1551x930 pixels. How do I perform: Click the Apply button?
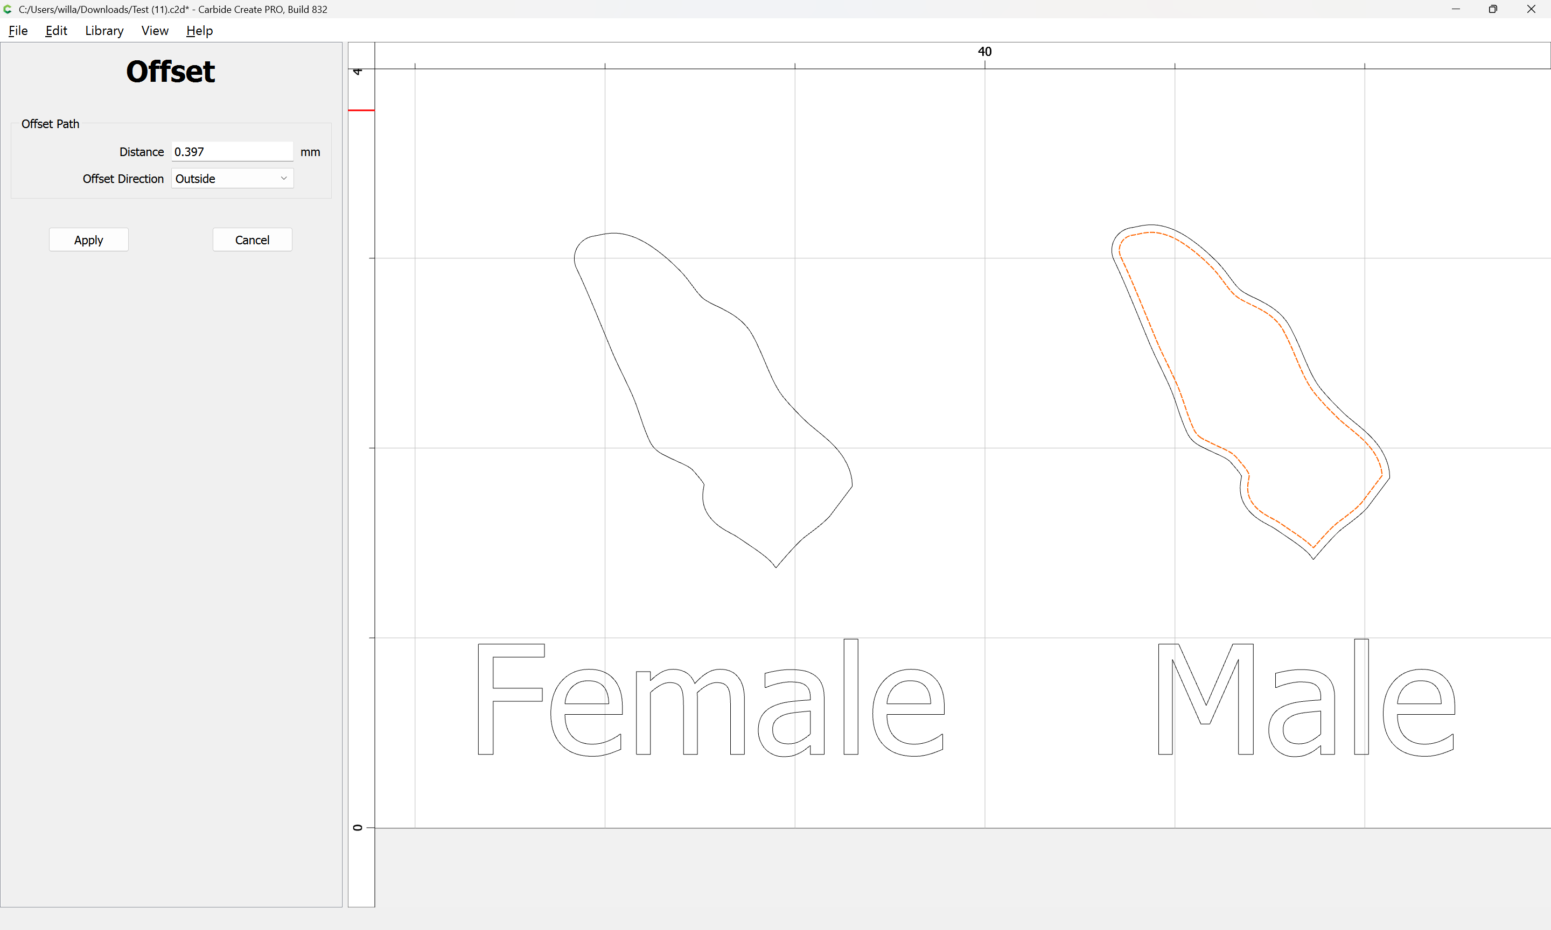point(88,239)
